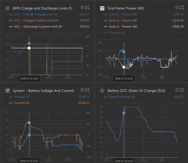Click the System device icon

click(7, 91)
